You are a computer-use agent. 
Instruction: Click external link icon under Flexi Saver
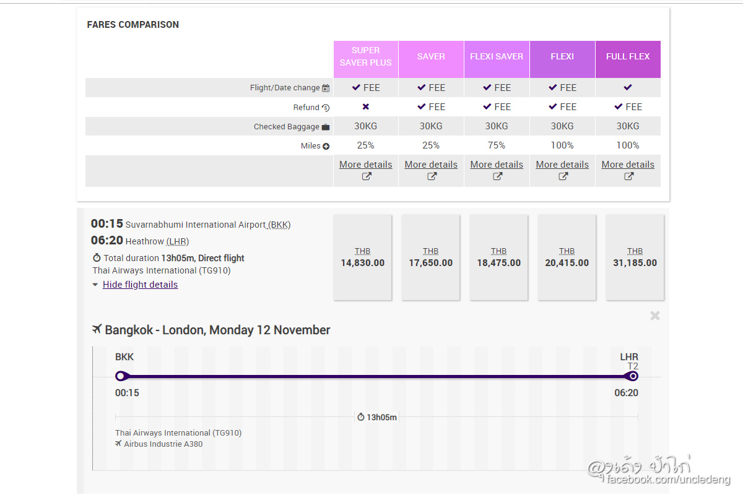point(497,176)
